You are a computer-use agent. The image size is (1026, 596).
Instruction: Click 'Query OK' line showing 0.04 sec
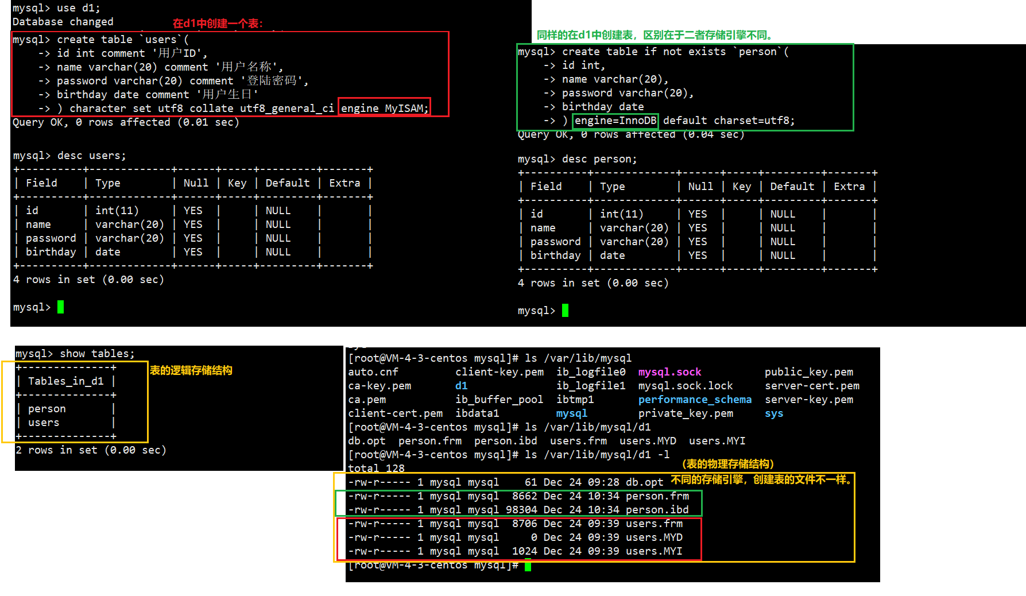tap(631, 134)
